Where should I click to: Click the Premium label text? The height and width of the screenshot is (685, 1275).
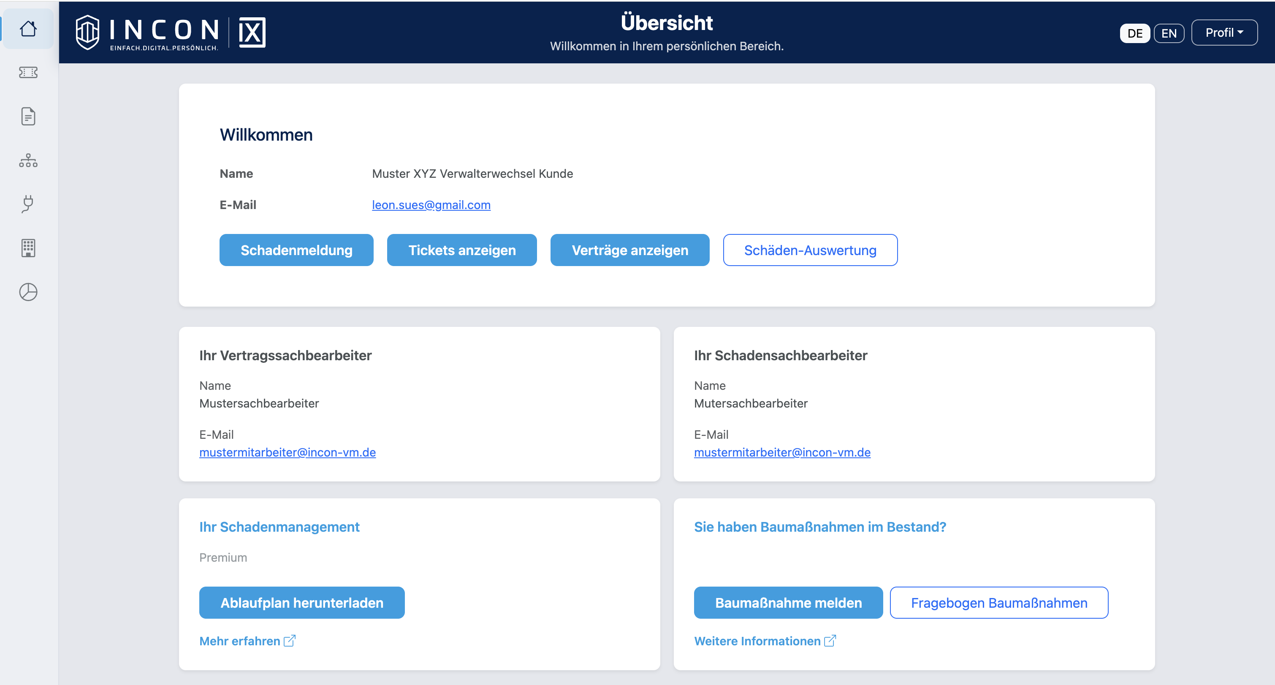click(223, 558)
